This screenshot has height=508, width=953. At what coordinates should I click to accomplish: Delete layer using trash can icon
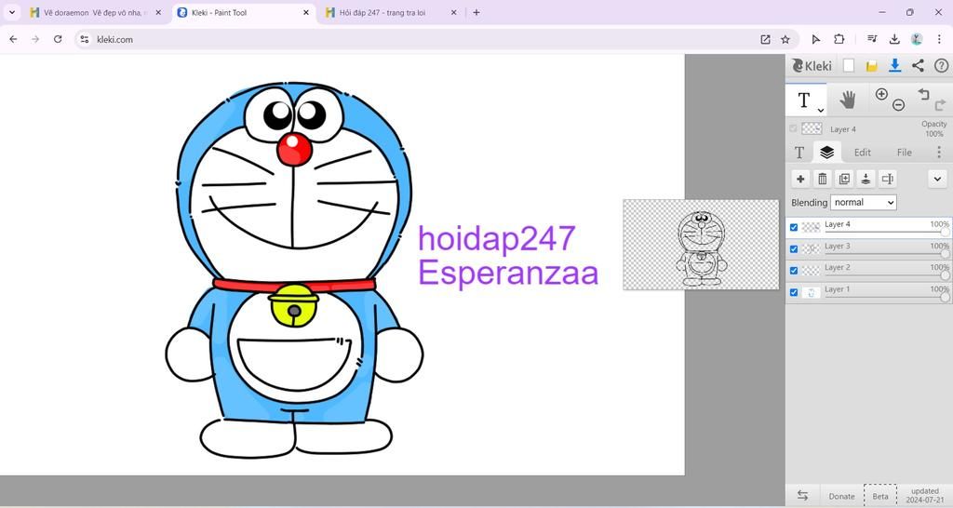point(822,179)
